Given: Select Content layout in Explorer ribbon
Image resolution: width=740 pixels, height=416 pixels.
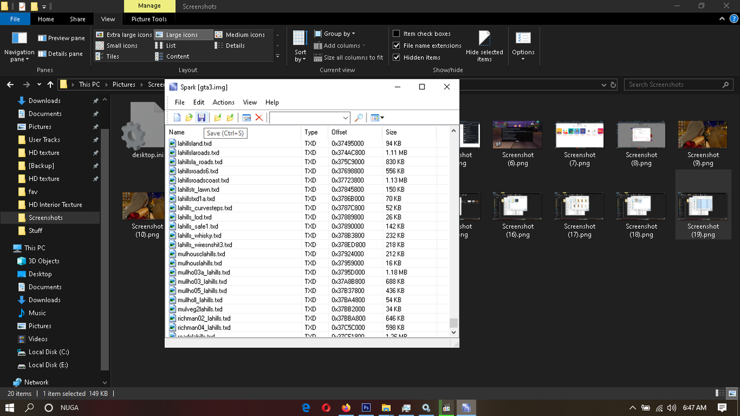Looking at the screenshot, I should pyautogui.click(x=172, y=57).
